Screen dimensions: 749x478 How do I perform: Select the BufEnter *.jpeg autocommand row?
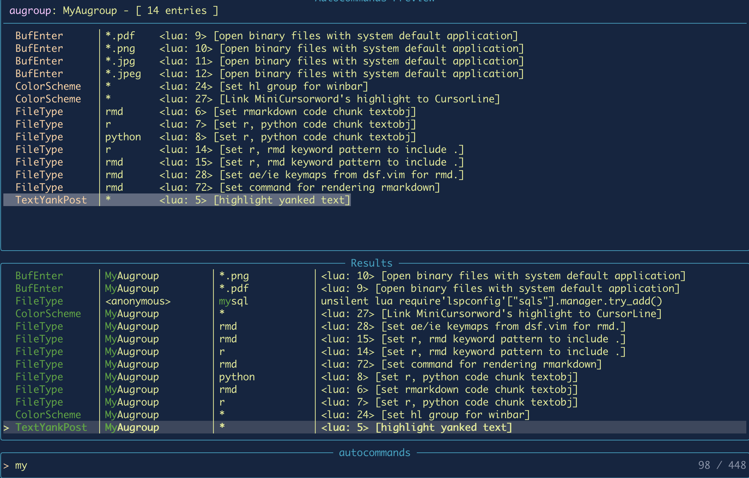(x=133, y=73)
